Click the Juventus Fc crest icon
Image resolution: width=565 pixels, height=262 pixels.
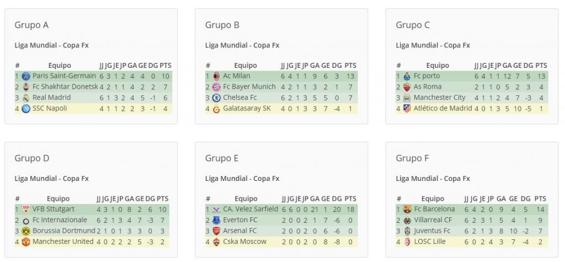click(407, 231)
